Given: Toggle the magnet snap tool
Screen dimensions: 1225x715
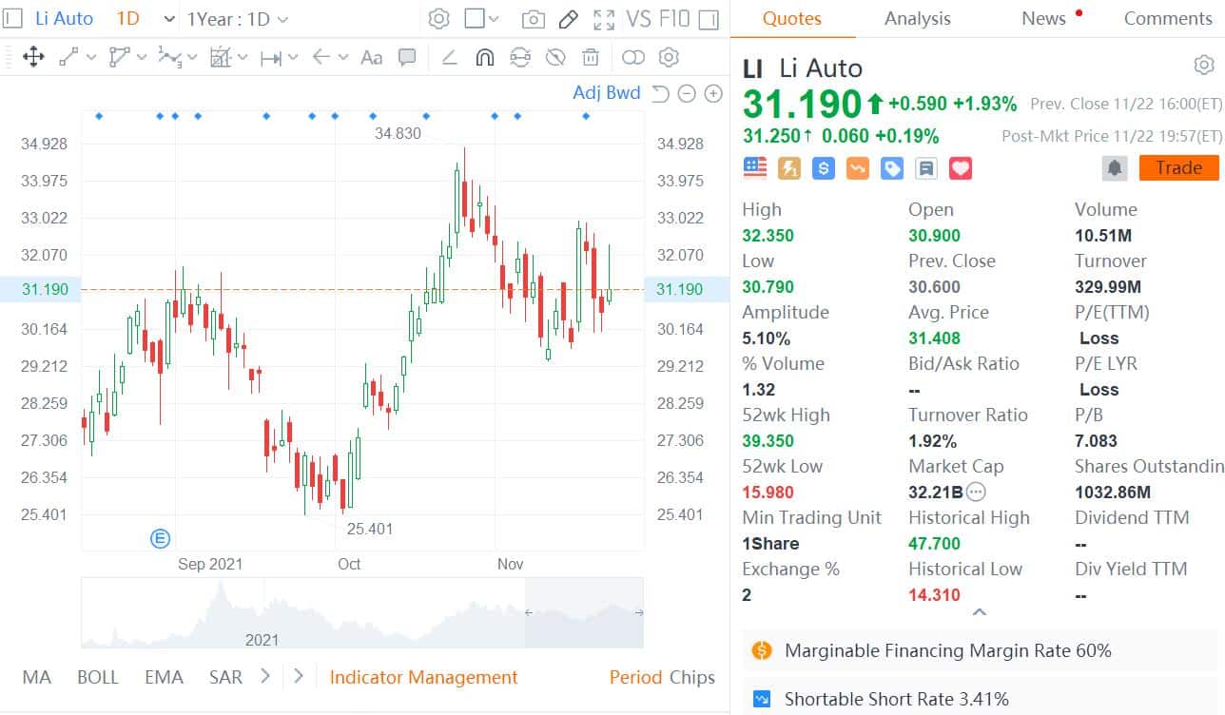Looking at the screenshot, I should coord(484,57).
